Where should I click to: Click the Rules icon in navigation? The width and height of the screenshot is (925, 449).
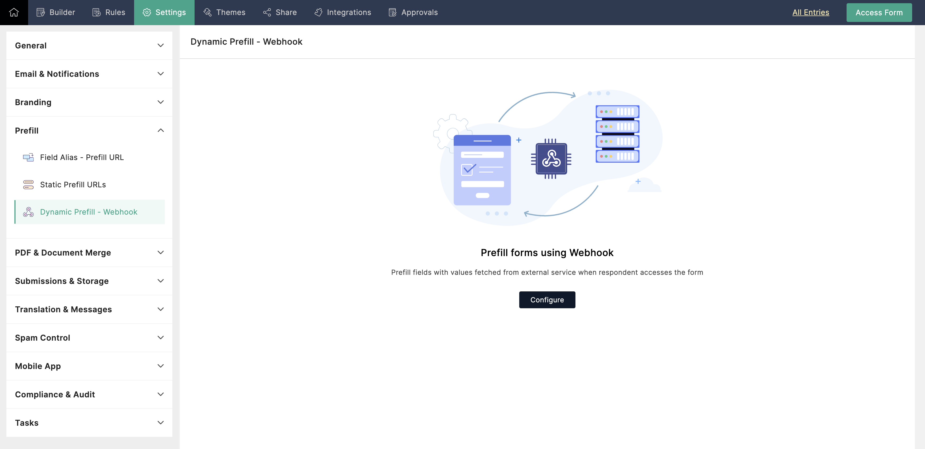[96, 12]
